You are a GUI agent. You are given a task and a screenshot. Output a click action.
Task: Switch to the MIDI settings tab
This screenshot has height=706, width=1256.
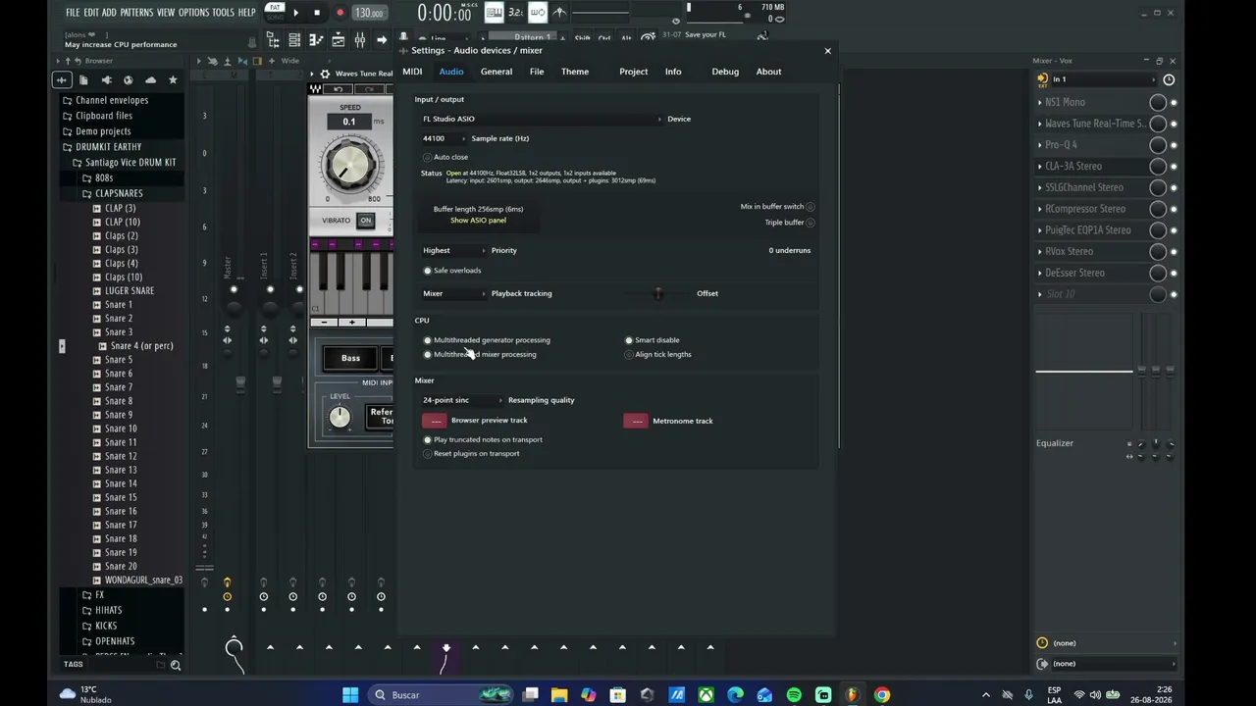coord(412,72)
